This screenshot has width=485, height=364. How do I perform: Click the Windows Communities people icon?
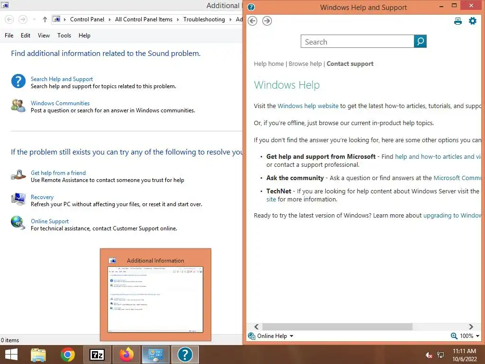tap(18, 106)
